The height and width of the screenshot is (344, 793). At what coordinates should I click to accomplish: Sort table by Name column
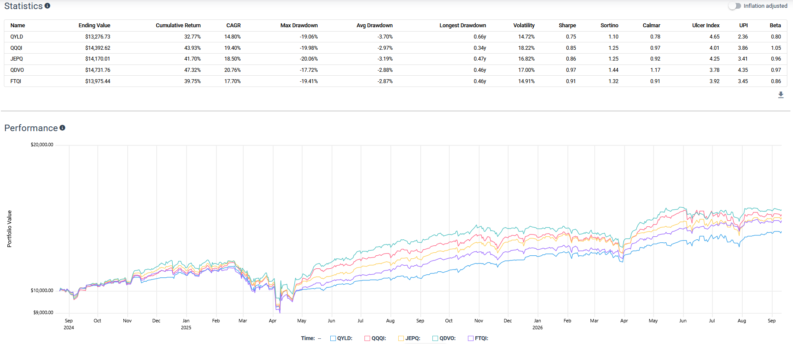pos(18,26)
